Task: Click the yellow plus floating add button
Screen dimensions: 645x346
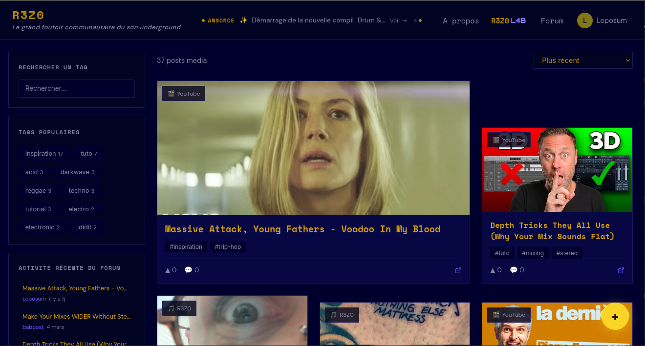Action: coord(615,317)
